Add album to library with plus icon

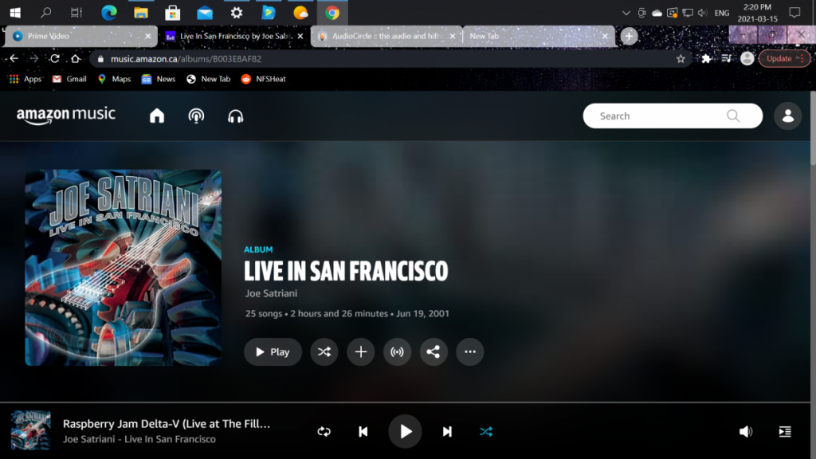[360, 351]
